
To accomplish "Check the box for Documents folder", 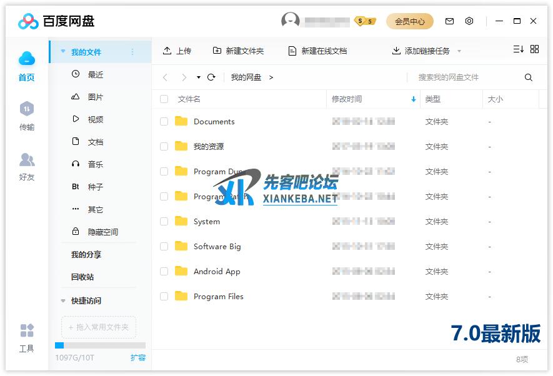I will pos(164,122).
